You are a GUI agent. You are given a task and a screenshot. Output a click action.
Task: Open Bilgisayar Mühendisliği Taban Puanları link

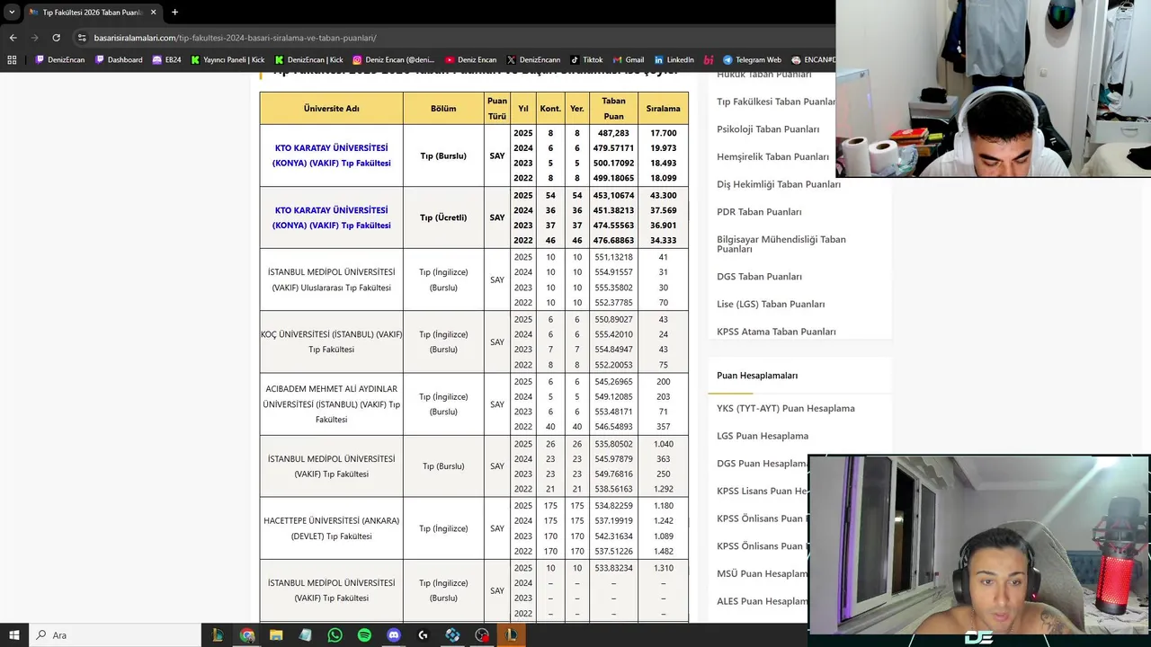pyautogui.click(x=781, y=244)
